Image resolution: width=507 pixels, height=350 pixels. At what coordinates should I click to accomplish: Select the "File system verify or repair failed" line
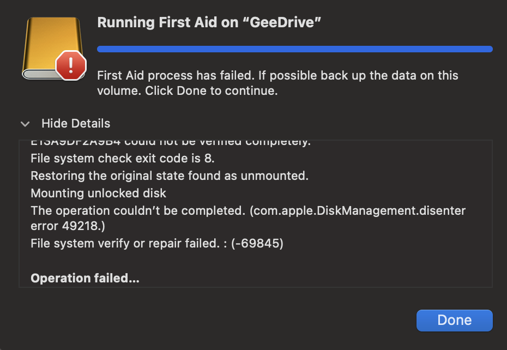157,244
